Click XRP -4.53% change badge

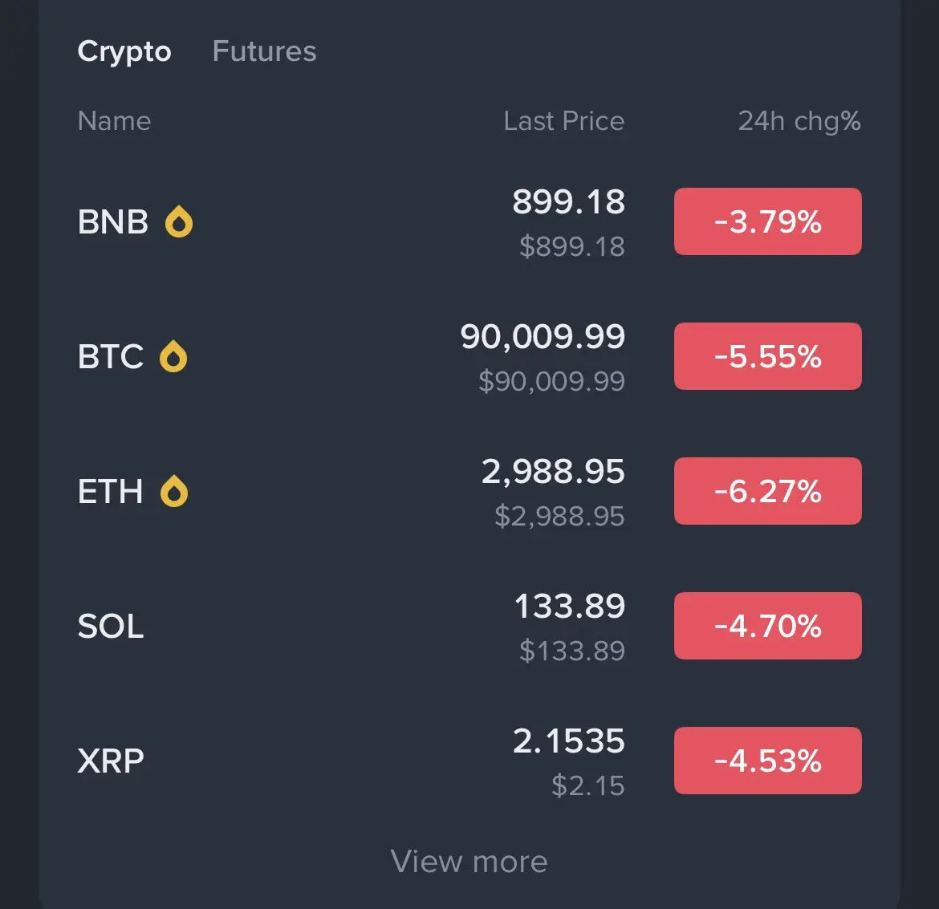(767, 761)
